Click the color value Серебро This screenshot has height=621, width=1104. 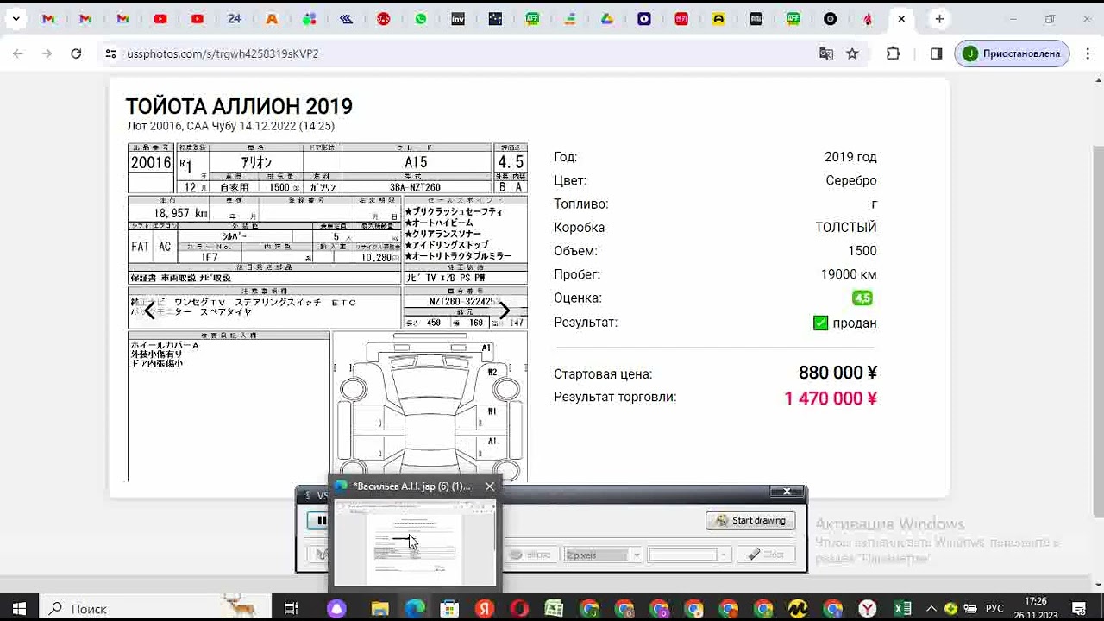[851, 180]
